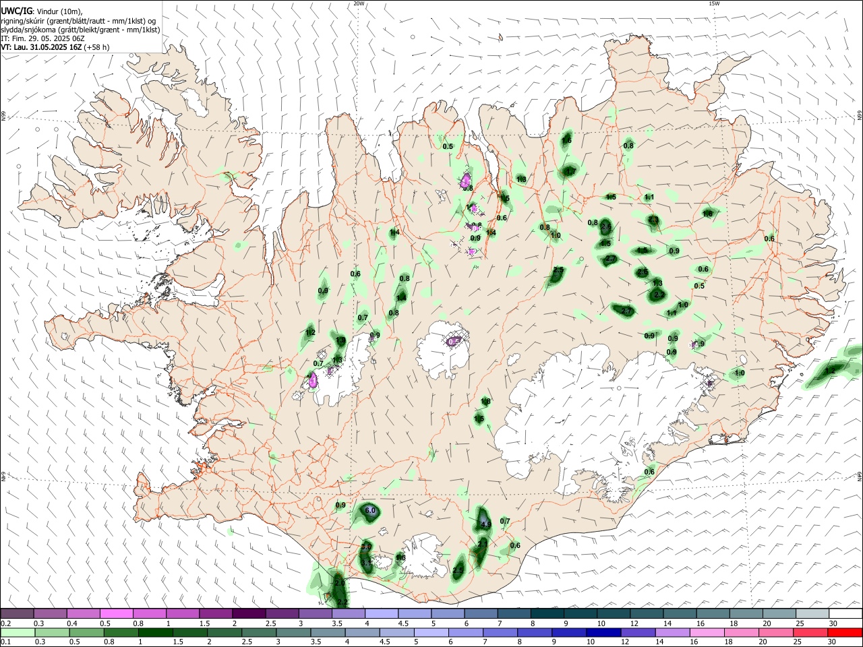Select the valid time 'VT: Lau. 31.05.2025 16Z'
The image size is (863, 647).
(x=41, y=47)
